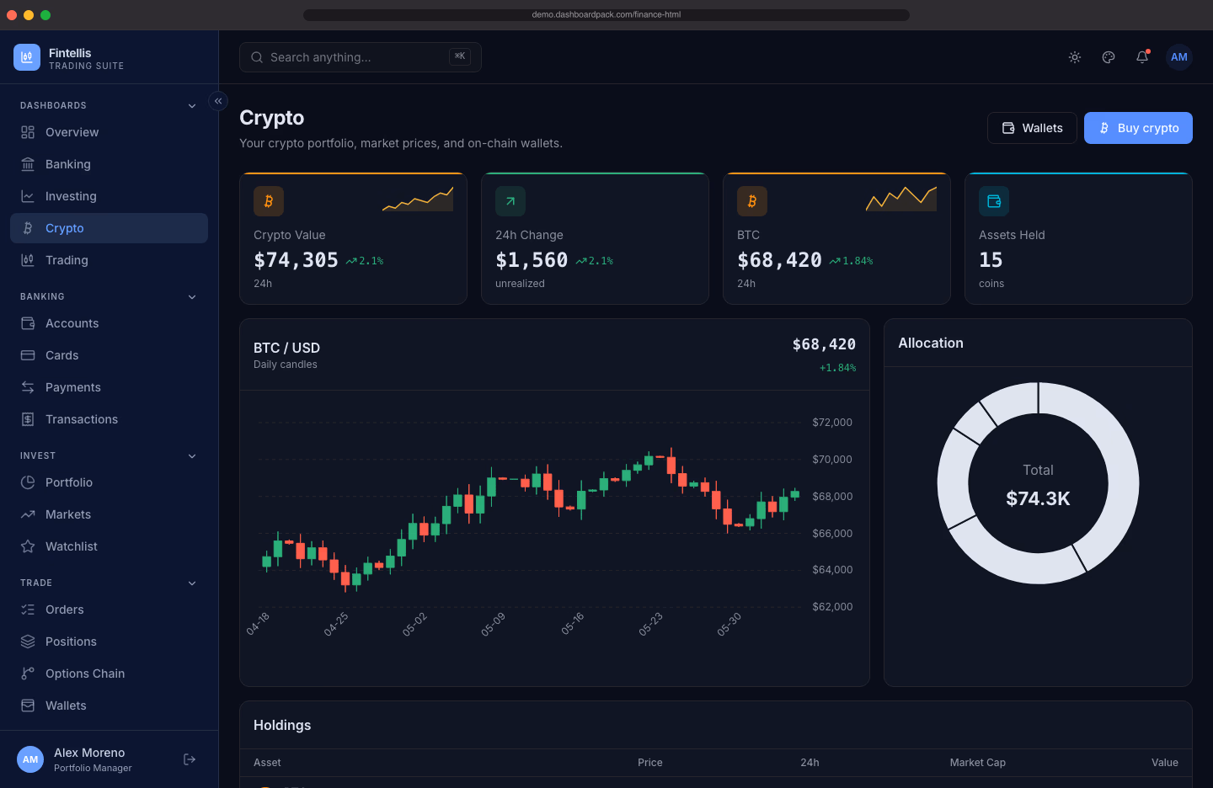Click the Options Chain branch icon
This screenshot has height=788, width=1213.
(28, 674)
